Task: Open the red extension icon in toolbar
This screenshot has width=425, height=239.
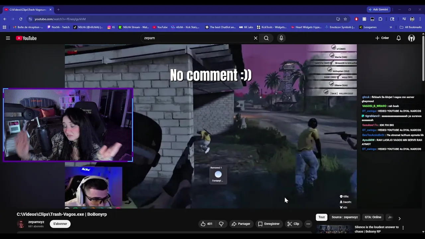Action: coord(356,19)
